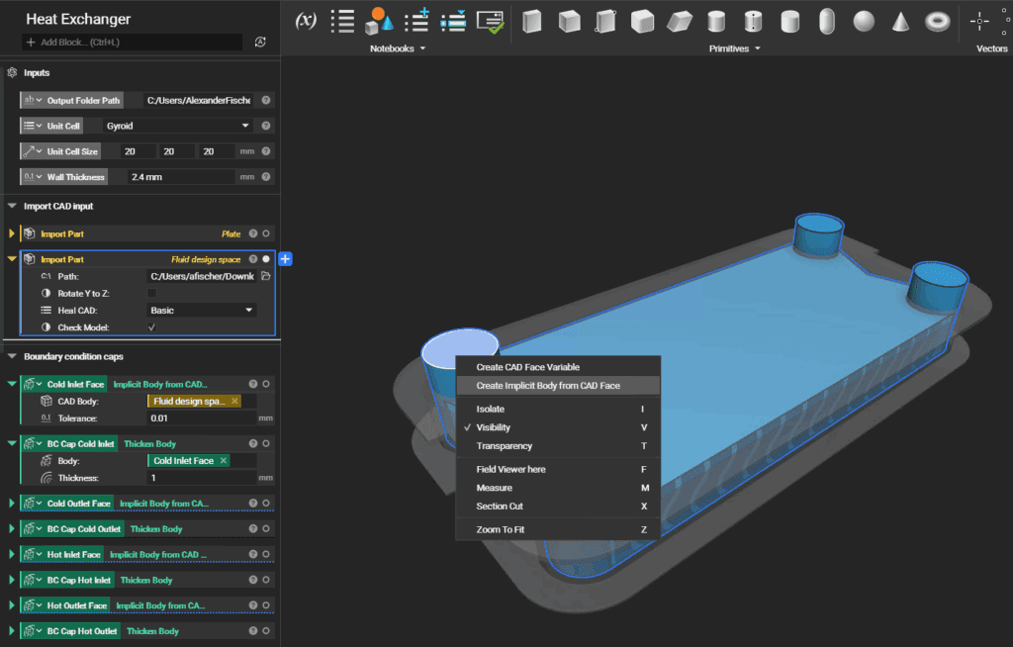The image size is (1013, 647).
Task: Click the blue plus button beside Import Part
Action: [285, 258]
